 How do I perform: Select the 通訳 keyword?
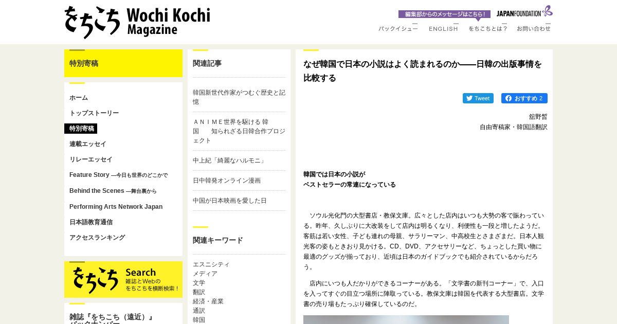click(x=199, y=311)
